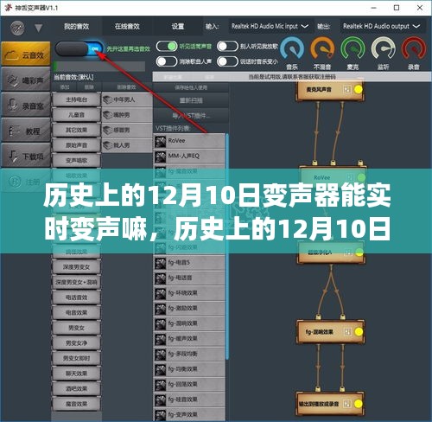Click the fg-多段均衡 plugin icon
This screenshot has height=422, width=432.
pos(160,355)
